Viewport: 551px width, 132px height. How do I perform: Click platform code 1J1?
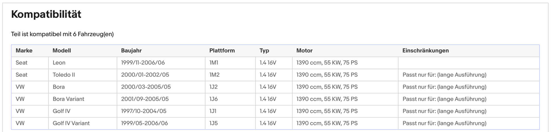click(213, 111)
